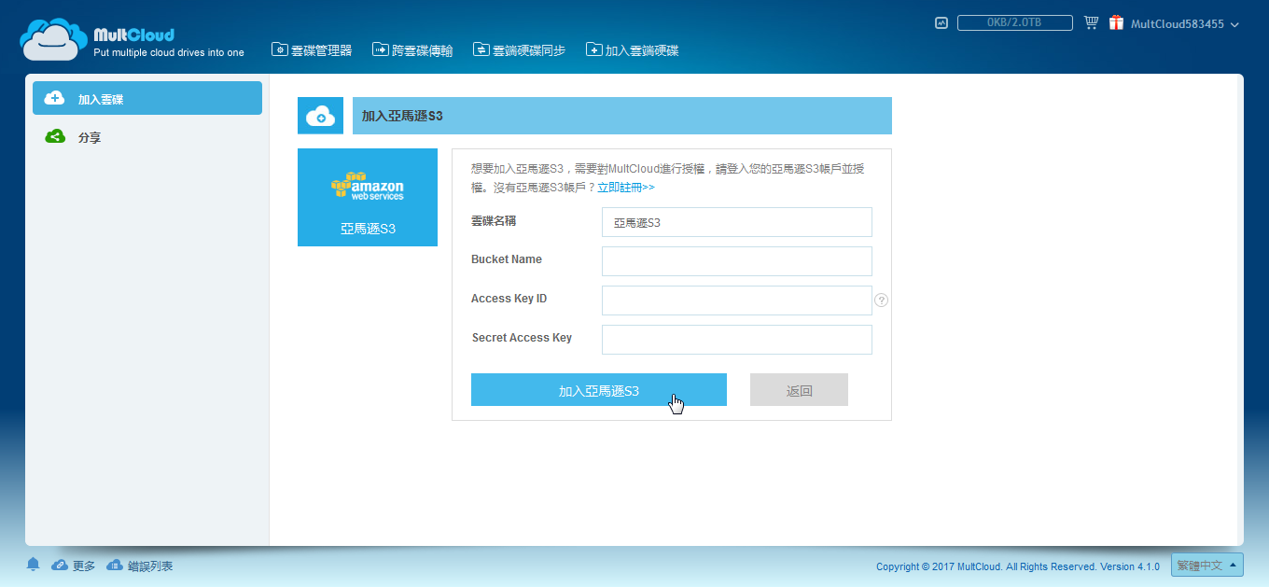Expand the MultCloud583455 account dropdown arrow

1234,24
